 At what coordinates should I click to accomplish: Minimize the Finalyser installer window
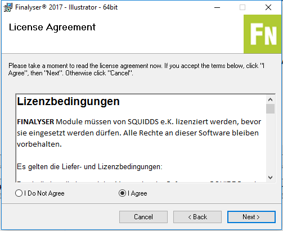click(217, 7)
